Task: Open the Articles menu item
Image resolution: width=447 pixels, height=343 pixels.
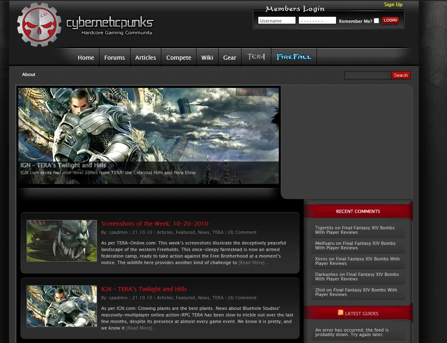Action: pos(145,58)
